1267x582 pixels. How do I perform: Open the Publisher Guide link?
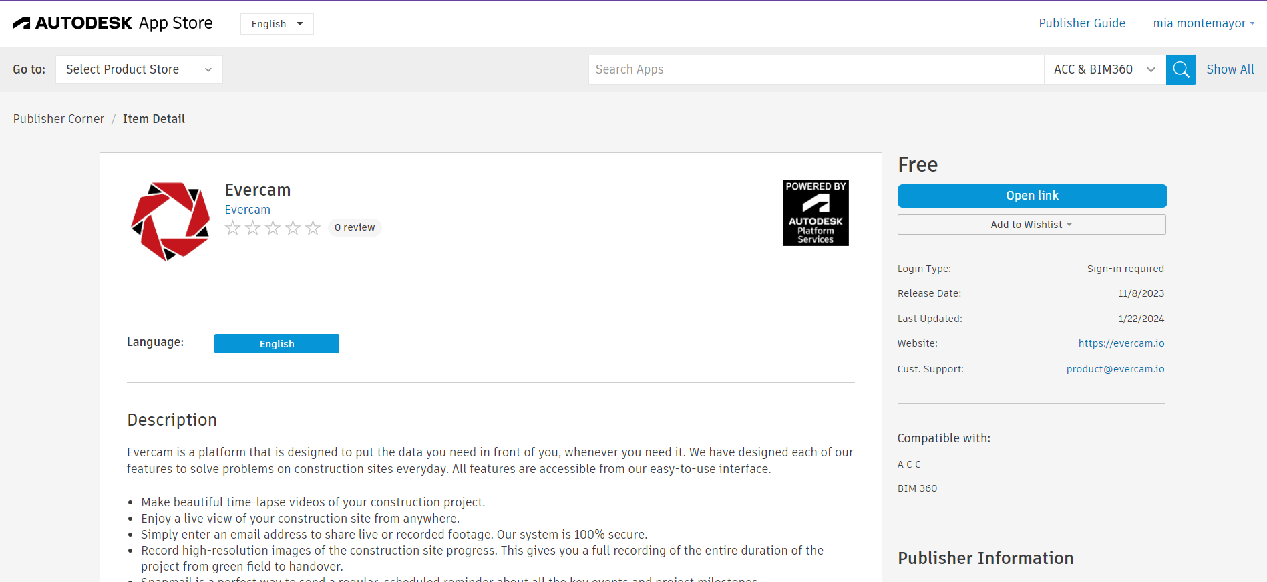(1082, 23)
